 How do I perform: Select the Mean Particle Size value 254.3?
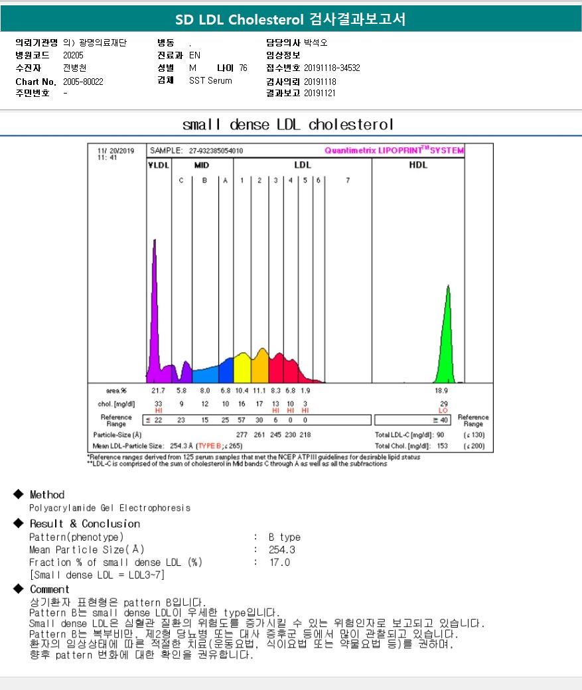click(282, 550)
